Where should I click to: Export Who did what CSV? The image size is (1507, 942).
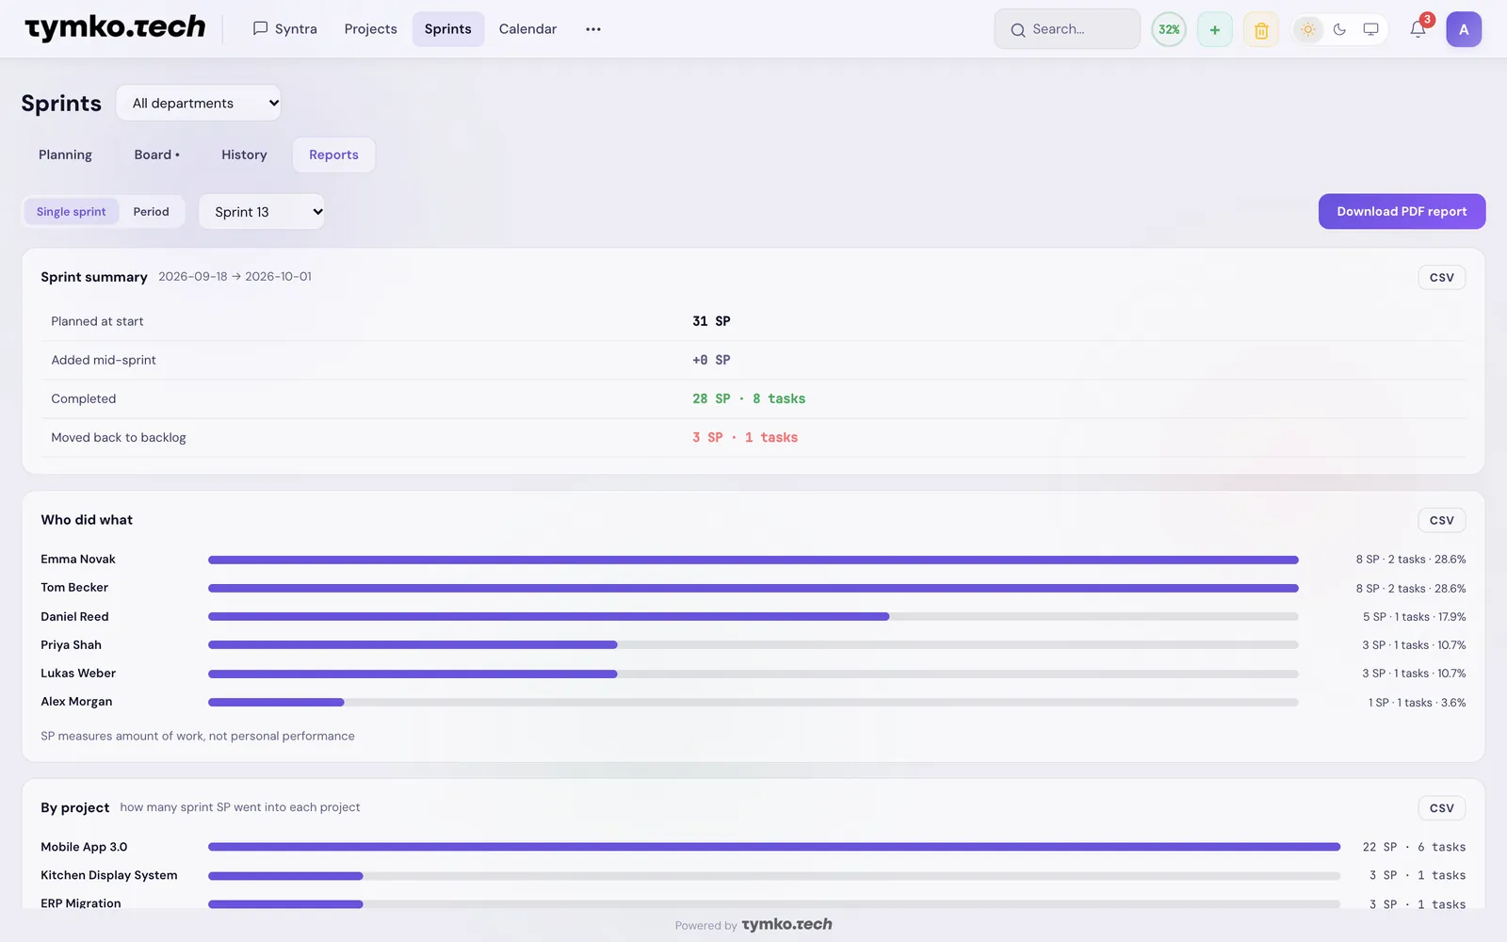point(1442,520)
